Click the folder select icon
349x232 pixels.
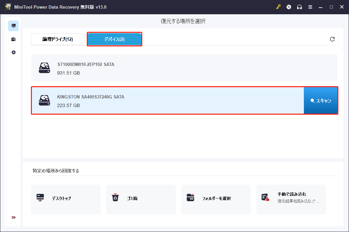point(190,198)
